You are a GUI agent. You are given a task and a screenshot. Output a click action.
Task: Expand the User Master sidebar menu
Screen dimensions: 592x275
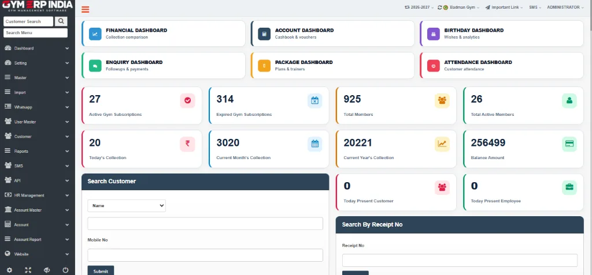coord(38,122)
